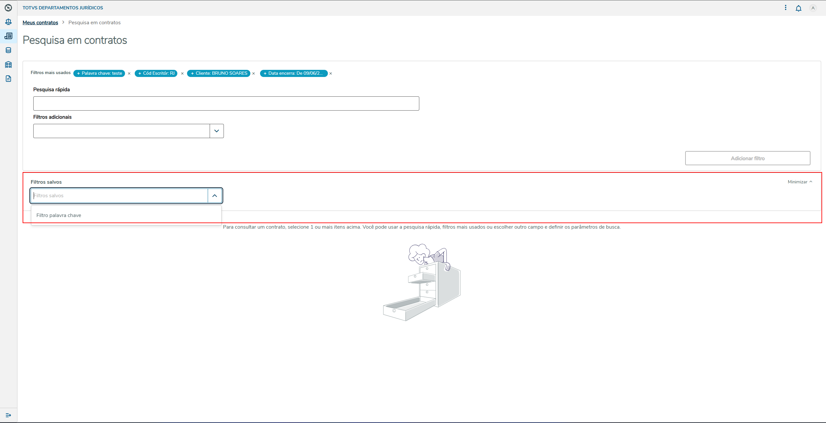Minimizar the Filtros salvos section
826x423 pixels.
(800, 182)
